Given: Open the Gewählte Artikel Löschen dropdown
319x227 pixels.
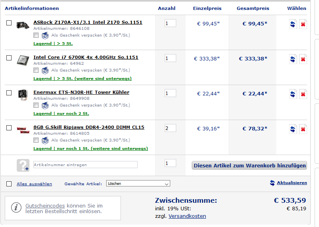Looking at the screenshot, I should 138,184.
